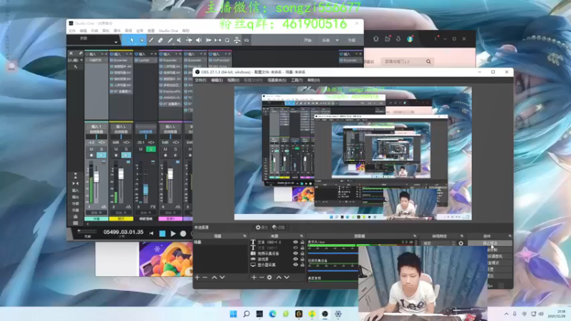
Task: Select the Eraser tool in Studio One toolbar
Action: pyautogui.click(x=160, y=41)
